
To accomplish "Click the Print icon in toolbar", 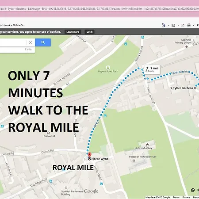I will click(189, 25).
